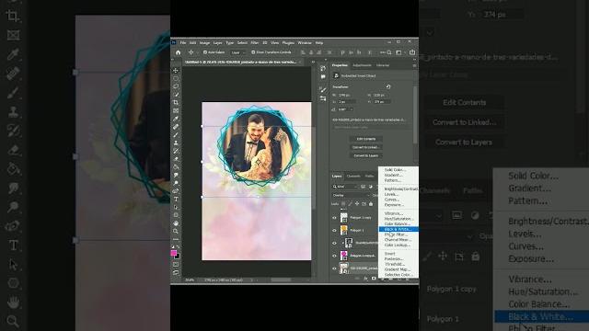Click the W width field in Properties Transform
Image resolution: width=589 pixels, height=331 pixels.
(x=348, y=96)
